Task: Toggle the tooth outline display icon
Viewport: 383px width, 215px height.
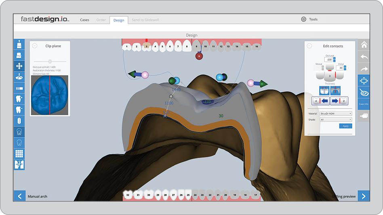Action: (x=19, y=132)
